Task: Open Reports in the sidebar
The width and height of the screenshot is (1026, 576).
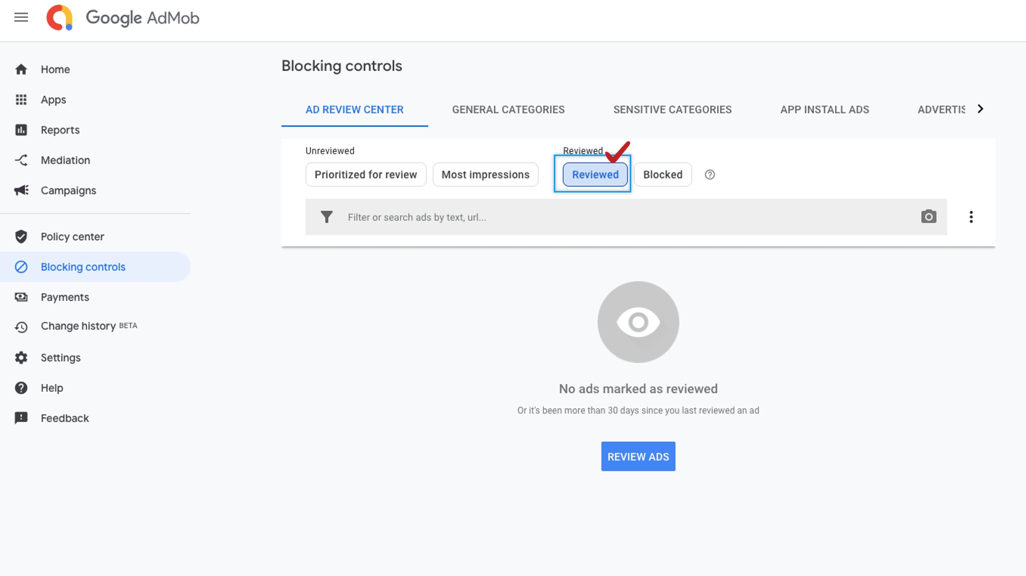Action: 95,130
